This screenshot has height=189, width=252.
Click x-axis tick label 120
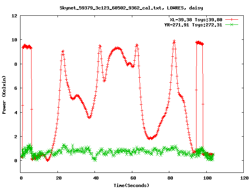coord(245,178)
